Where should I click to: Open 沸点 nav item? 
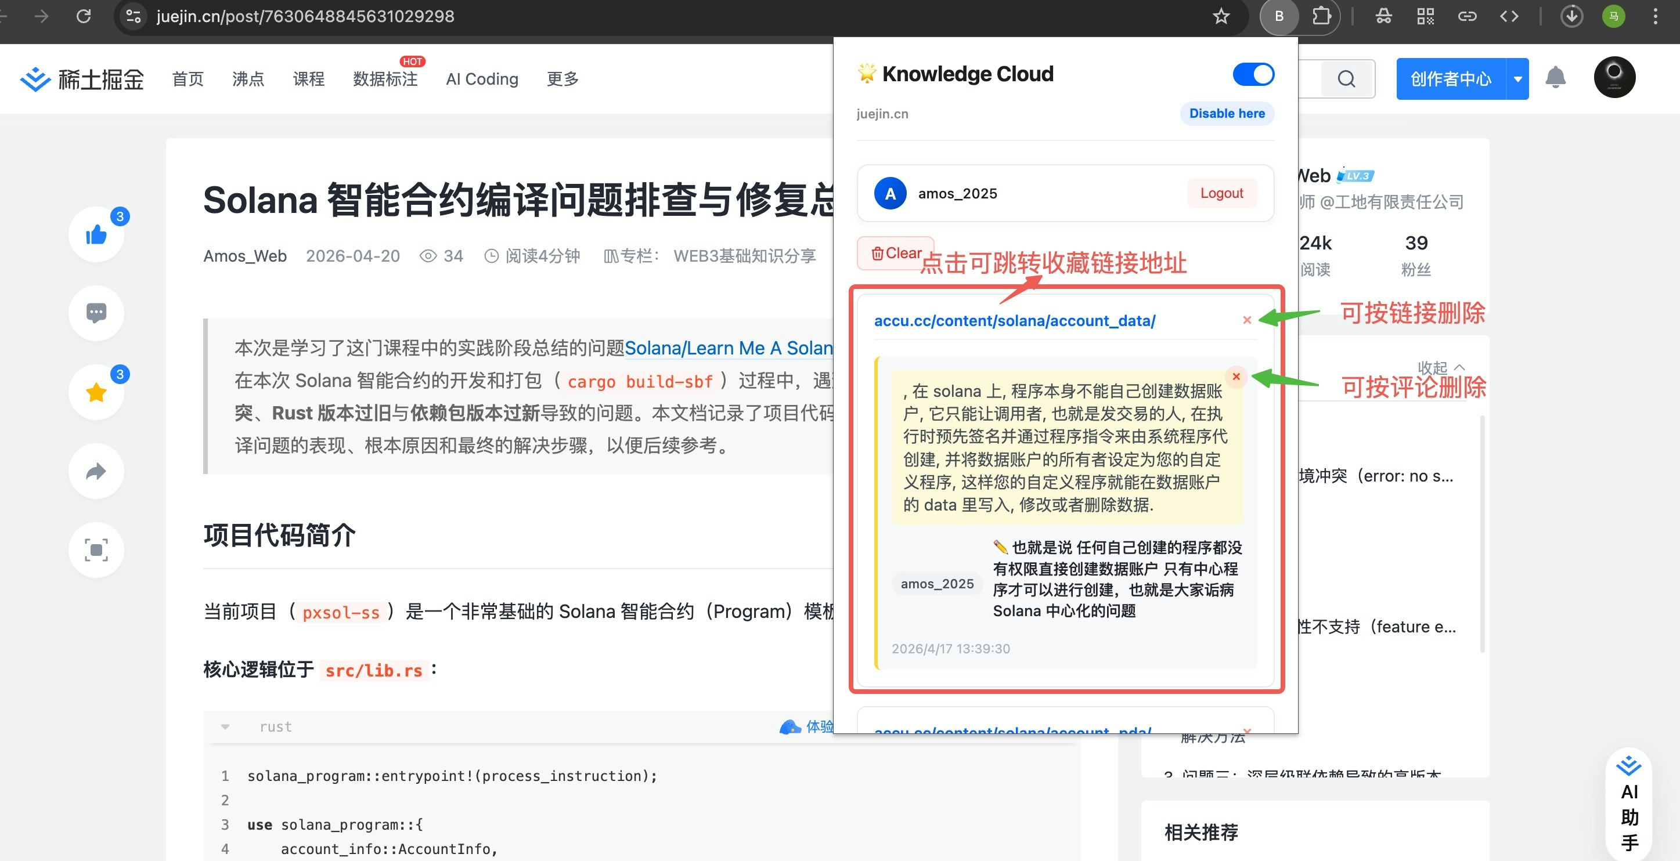pos(248,79)
